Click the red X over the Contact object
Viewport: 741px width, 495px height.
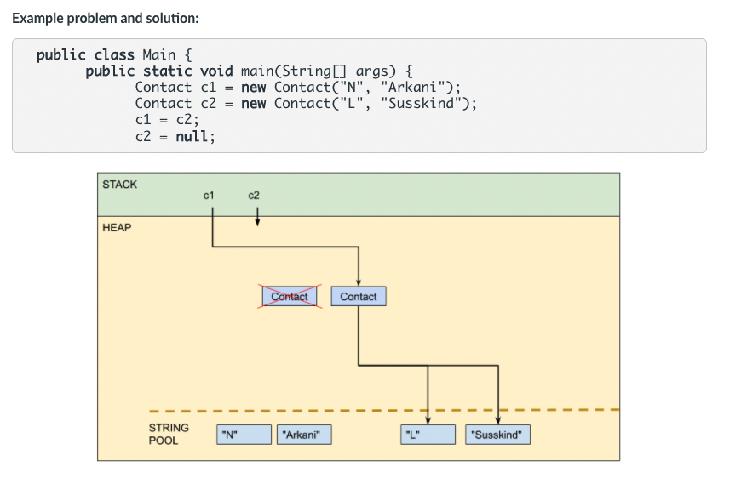point(290,297)
